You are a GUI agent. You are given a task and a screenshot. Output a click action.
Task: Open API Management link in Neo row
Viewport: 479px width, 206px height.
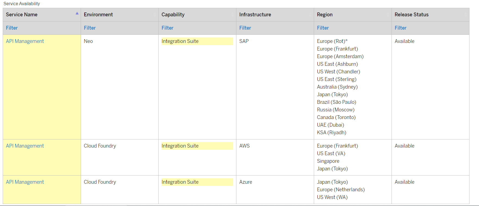pos(25,41)
